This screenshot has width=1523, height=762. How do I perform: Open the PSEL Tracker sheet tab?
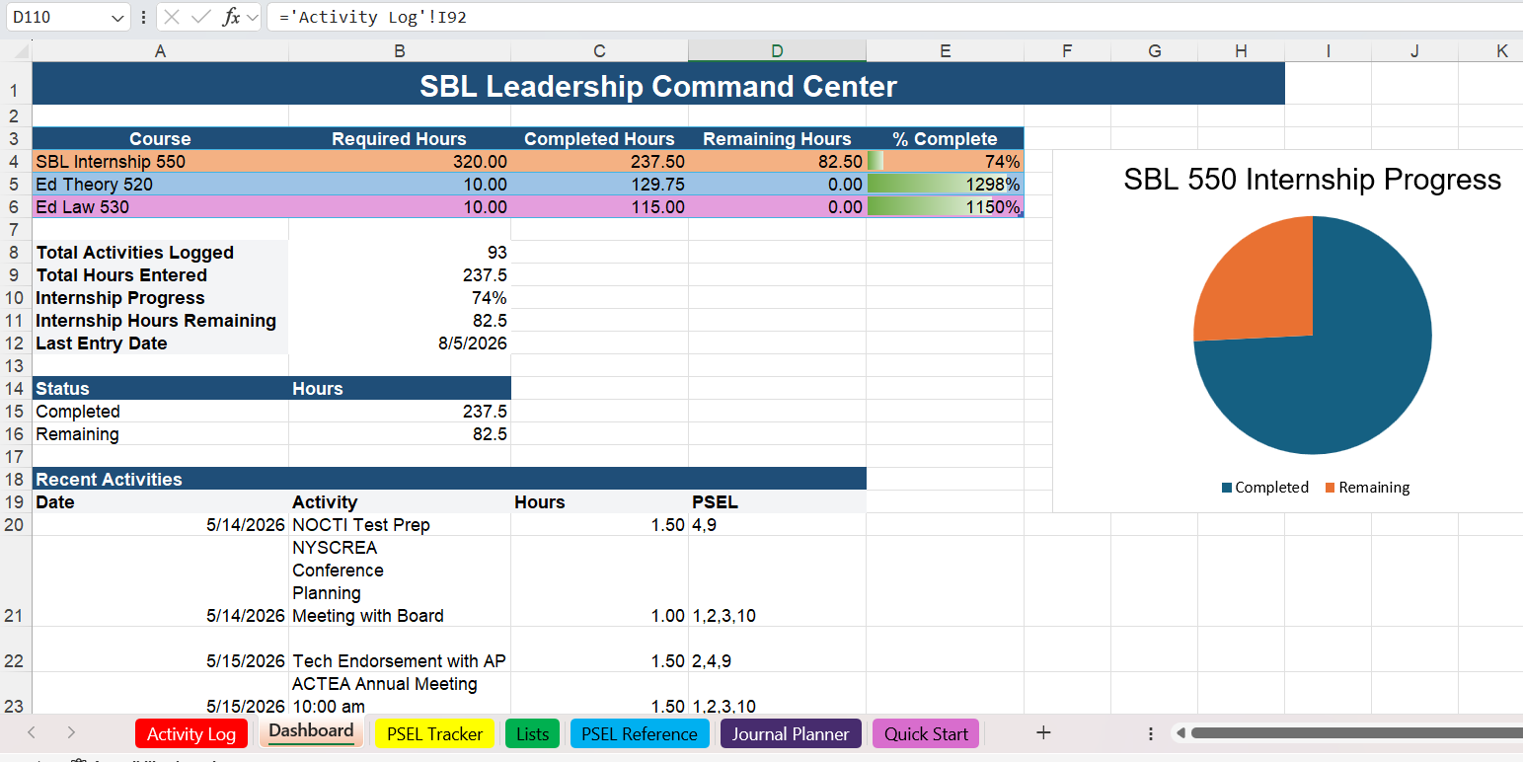pos(435,733)
